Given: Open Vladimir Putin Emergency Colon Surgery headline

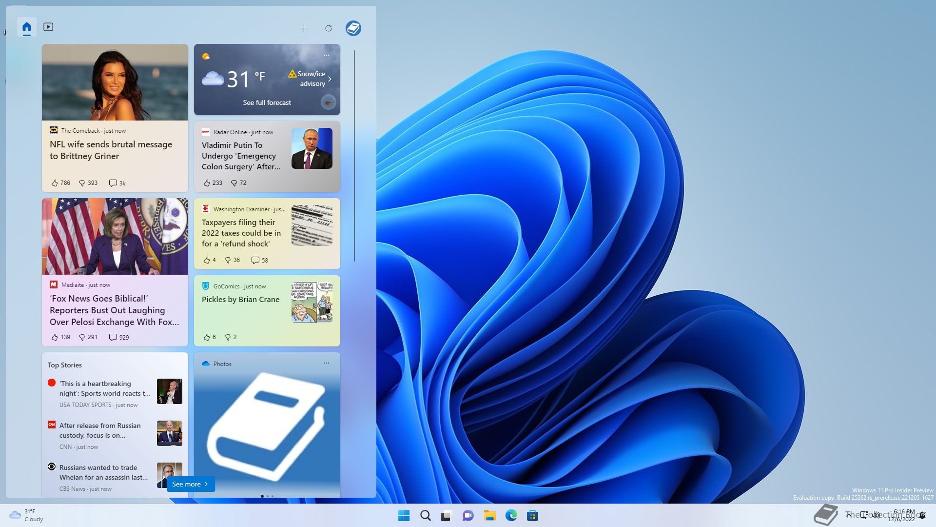Looking at the screenshot, I should (x=241, y=156).
